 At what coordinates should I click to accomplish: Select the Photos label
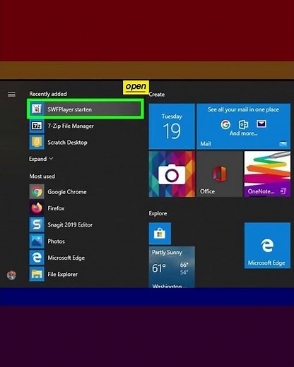click(x=56, y=241)
